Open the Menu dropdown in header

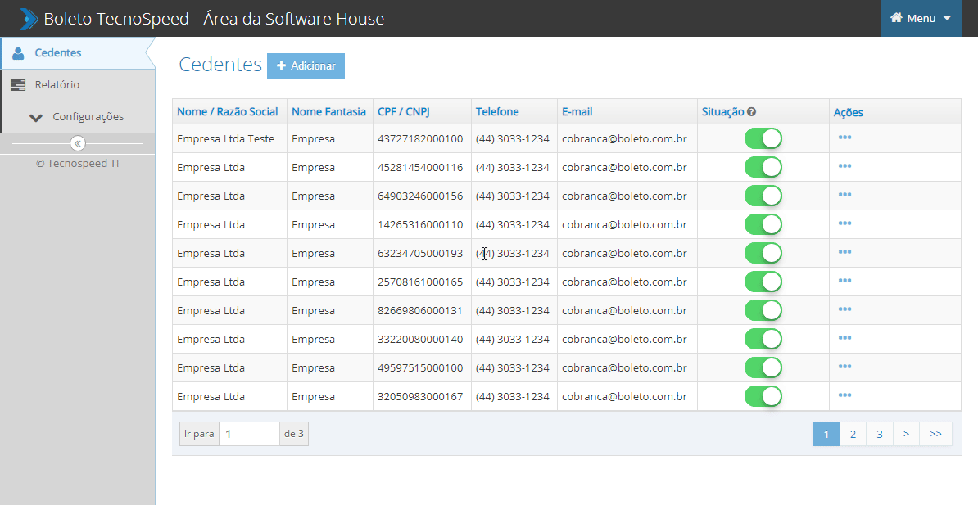coord(921,18)
